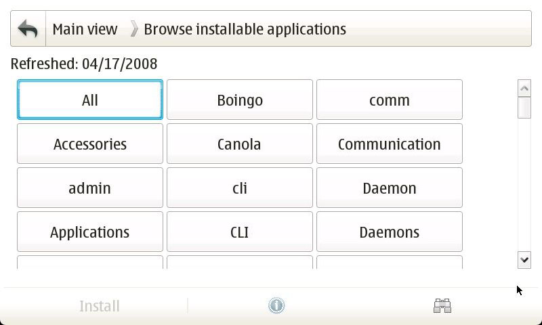Select the All category button
This screenshot has height=325, width=542.
click(x=90, y=100)
